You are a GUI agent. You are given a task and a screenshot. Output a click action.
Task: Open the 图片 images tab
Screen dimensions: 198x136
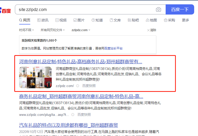coord(79,20)
